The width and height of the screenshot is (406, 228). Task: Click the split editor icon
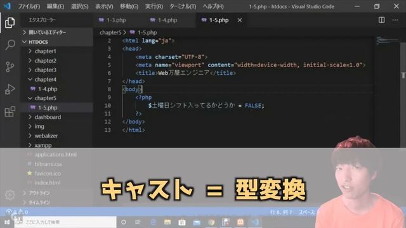[x=381, y=20]
